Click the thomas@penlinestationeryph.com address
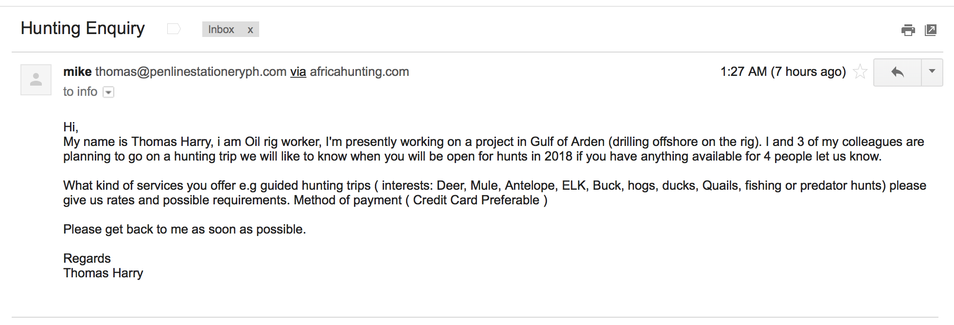The height and width of the screenshot is (325, 954). coord(191,72)
